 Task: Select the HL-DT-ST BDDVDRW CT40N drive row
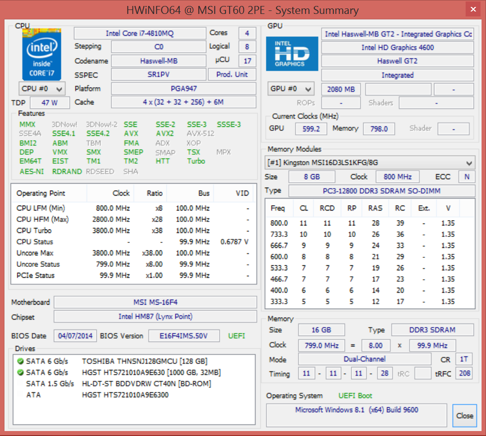134,384
